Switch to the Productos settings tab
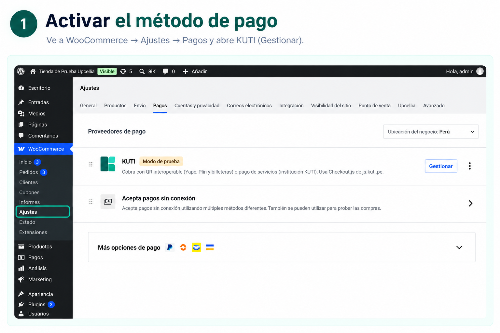The width and height of the screenshot is (500, 333). [115, 105]
